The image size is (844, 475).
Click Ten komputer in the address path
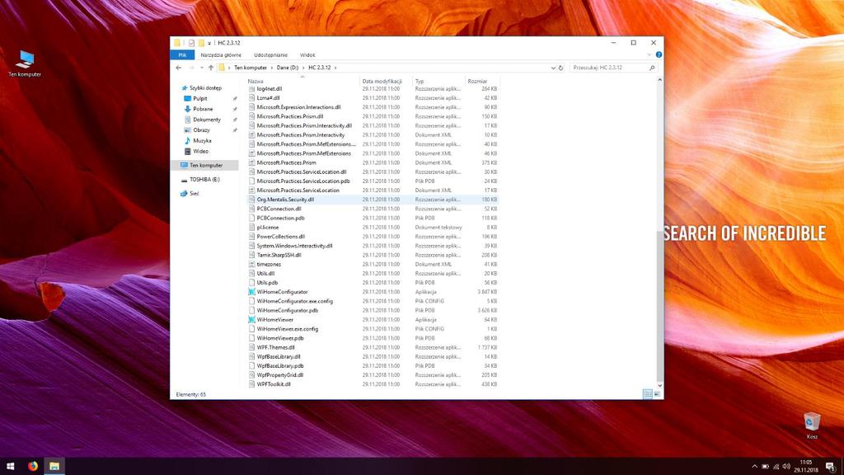pyautogui.click(x=251, y=68)
